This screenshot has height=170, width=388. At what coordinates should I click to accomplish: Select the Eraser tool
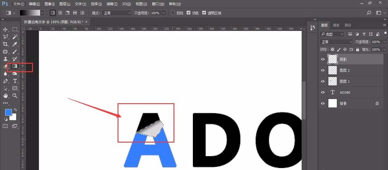[x=5, y=66]
